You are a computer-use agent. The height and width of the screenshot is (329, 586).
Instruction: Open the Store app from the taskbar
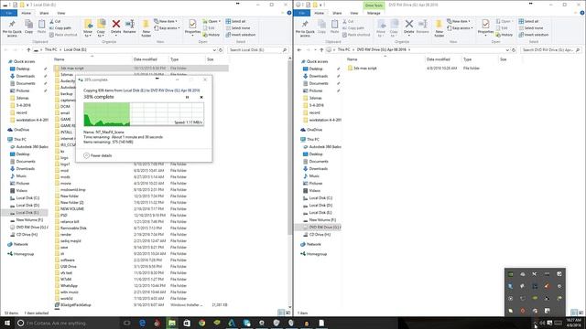click(187, 323)
